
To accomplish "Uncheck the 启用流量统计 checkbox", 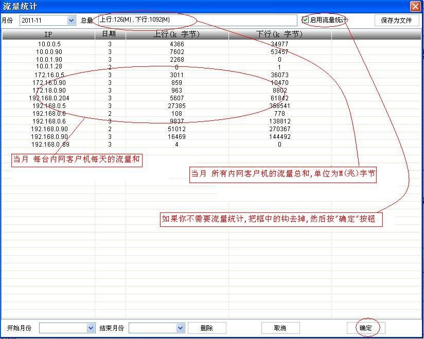I will click(306, 20).
